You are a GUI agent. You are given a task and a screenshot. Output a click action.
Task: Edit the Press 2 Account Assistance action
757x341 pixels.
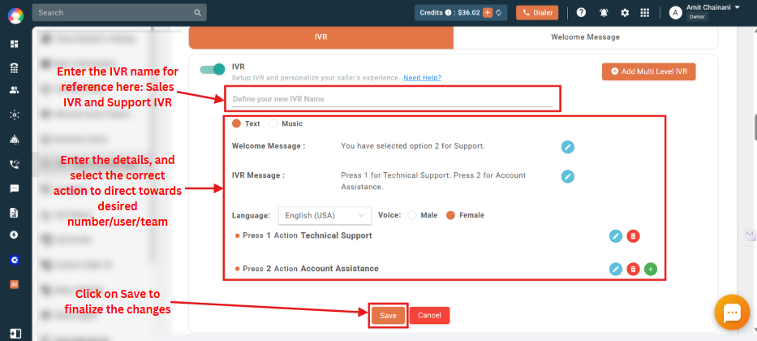pyautogui.click(x=616, y=269)
